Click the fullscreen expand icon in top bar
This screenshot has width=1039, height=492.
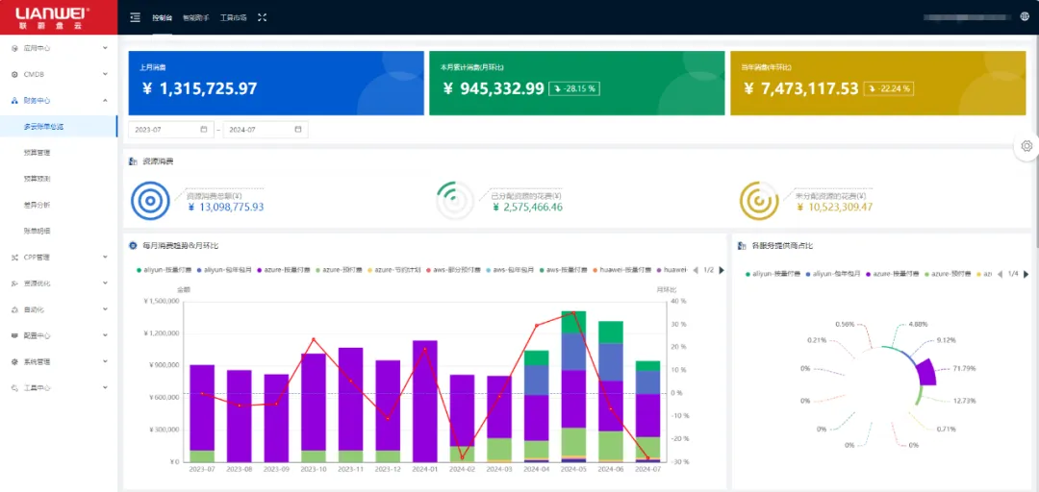tap(262, 17)
